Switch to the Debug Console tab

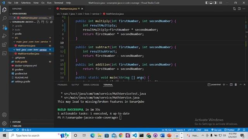[x=91, y=85]
